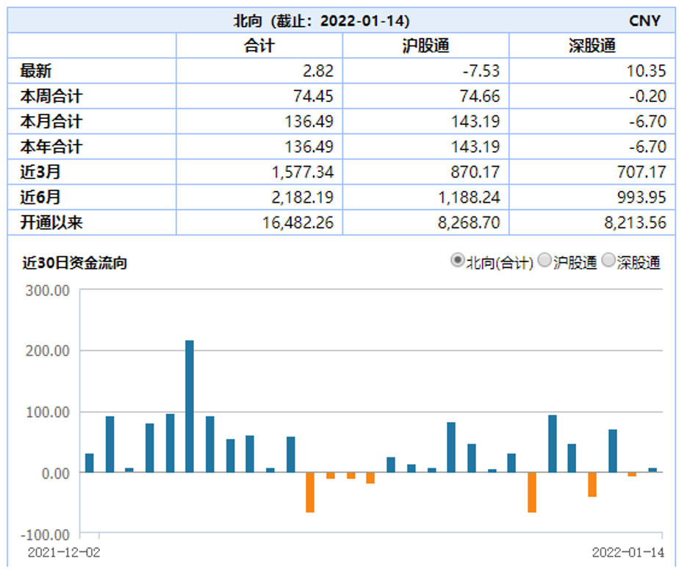679x577 pixels.
Task: Click the 2022-01-14 axis date label
Action: coord(628,552)
